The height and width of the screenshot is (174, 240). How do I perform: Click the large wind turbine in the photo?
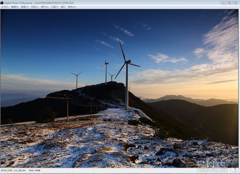click(x=127, y=76)
